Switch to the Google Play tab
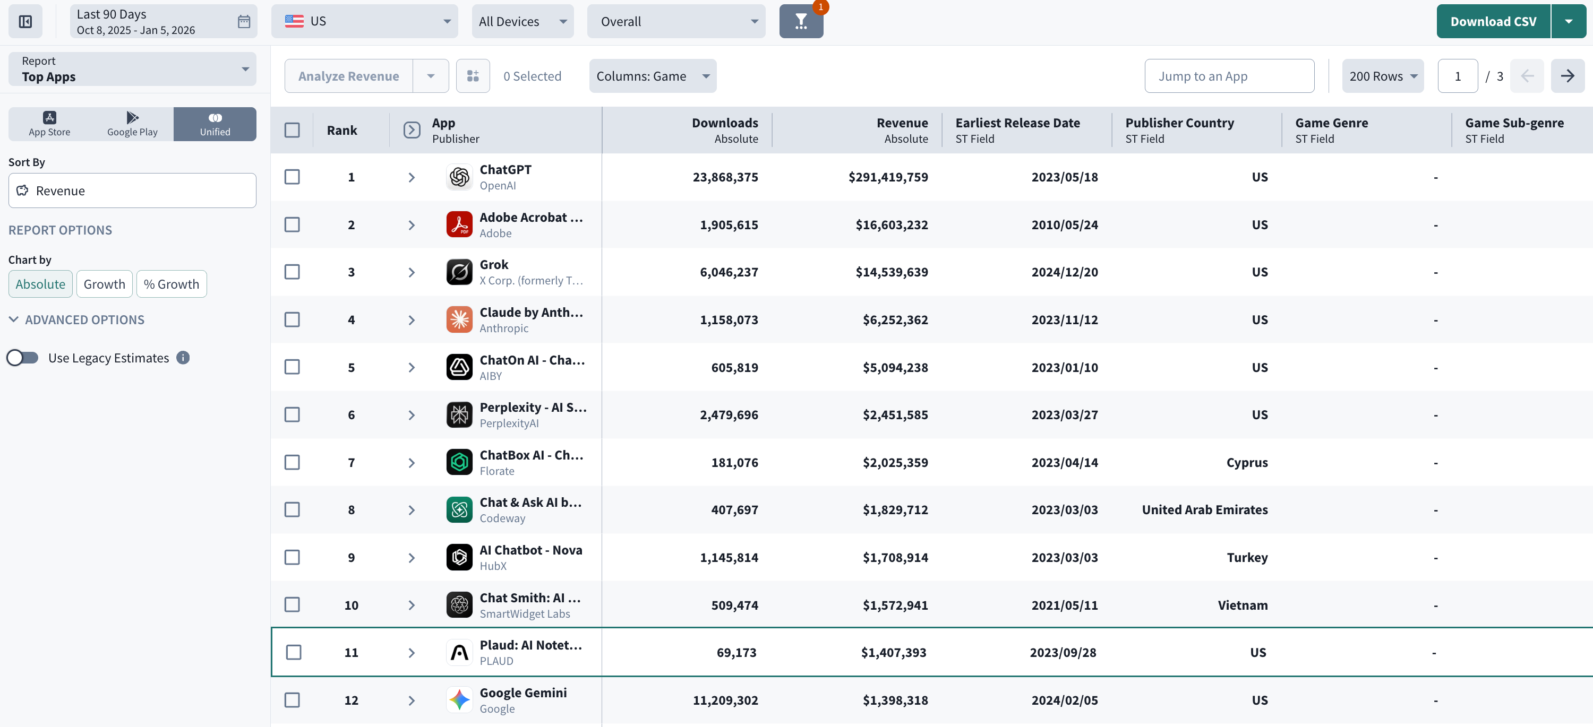1593x727 pixels. click(132, 124)
